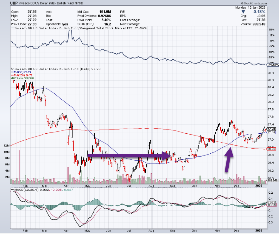Image resolution: width=279 pixels, height=234 pixels.
Task: Click the blue MA(50) legend marker
Action: point(12,72)
